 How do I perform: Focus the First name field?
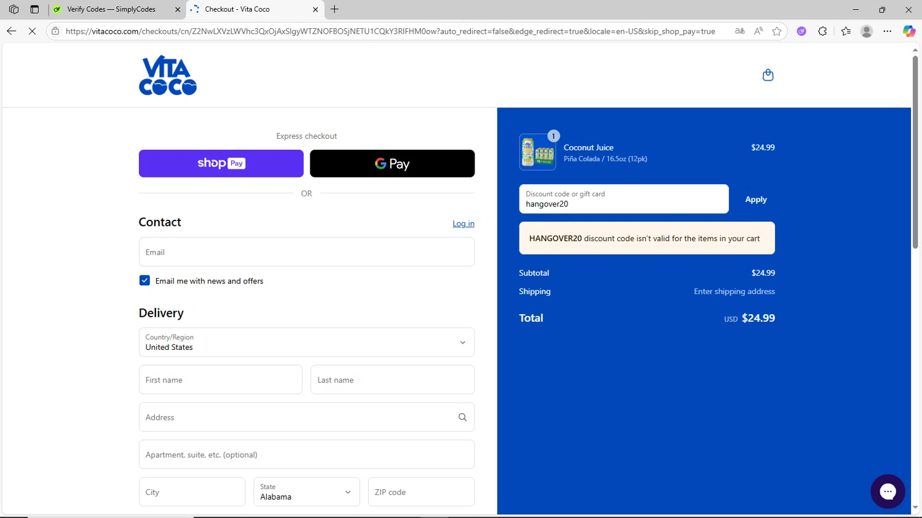point(221,380)
